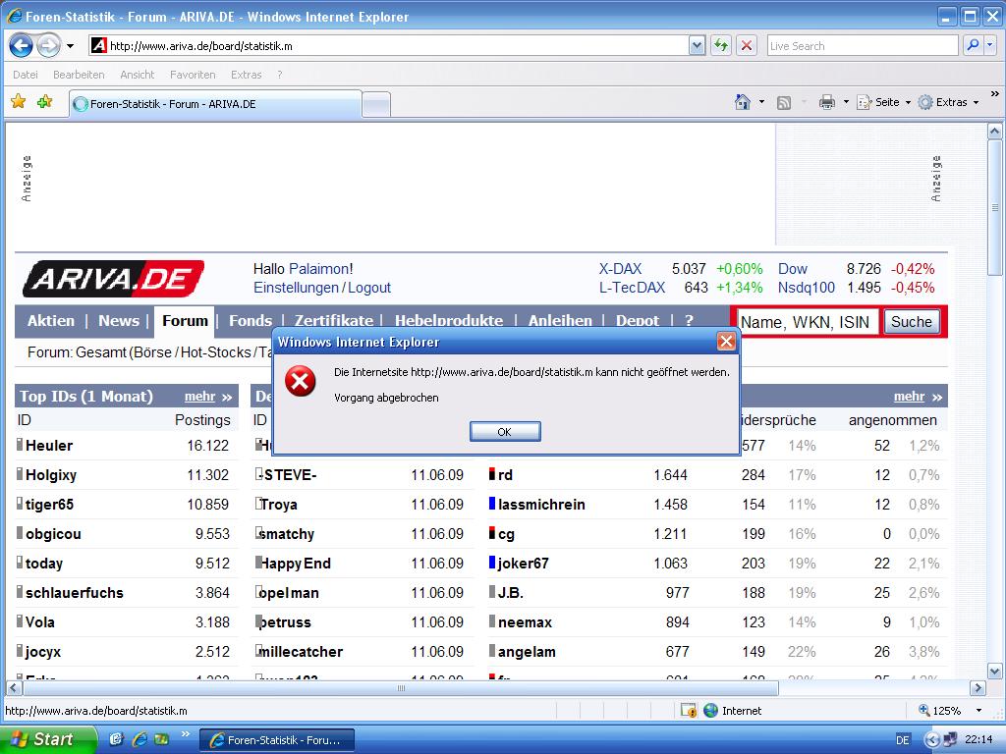Open the Favoriten menu

(193, 75)
